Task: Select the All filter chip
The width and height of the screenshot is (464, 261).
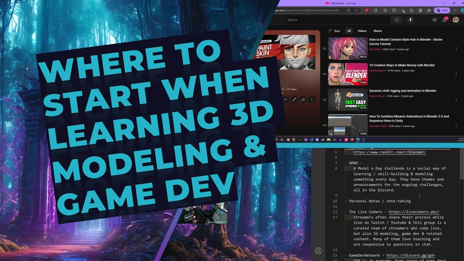Action: tap(349, 31)
